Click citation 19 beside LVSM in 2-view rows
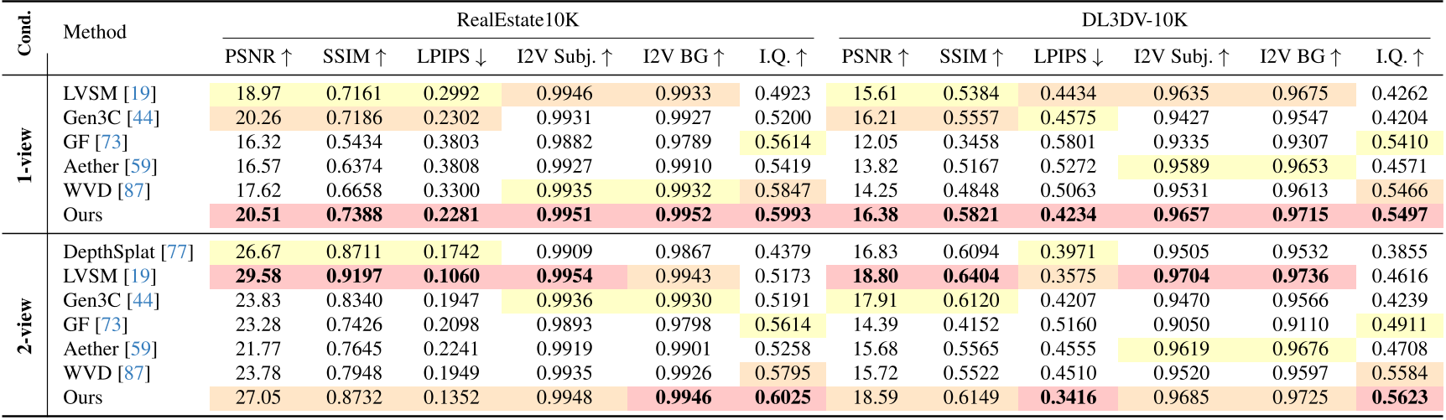This screenshot has width=1446, height=420. tap(140, 277)
